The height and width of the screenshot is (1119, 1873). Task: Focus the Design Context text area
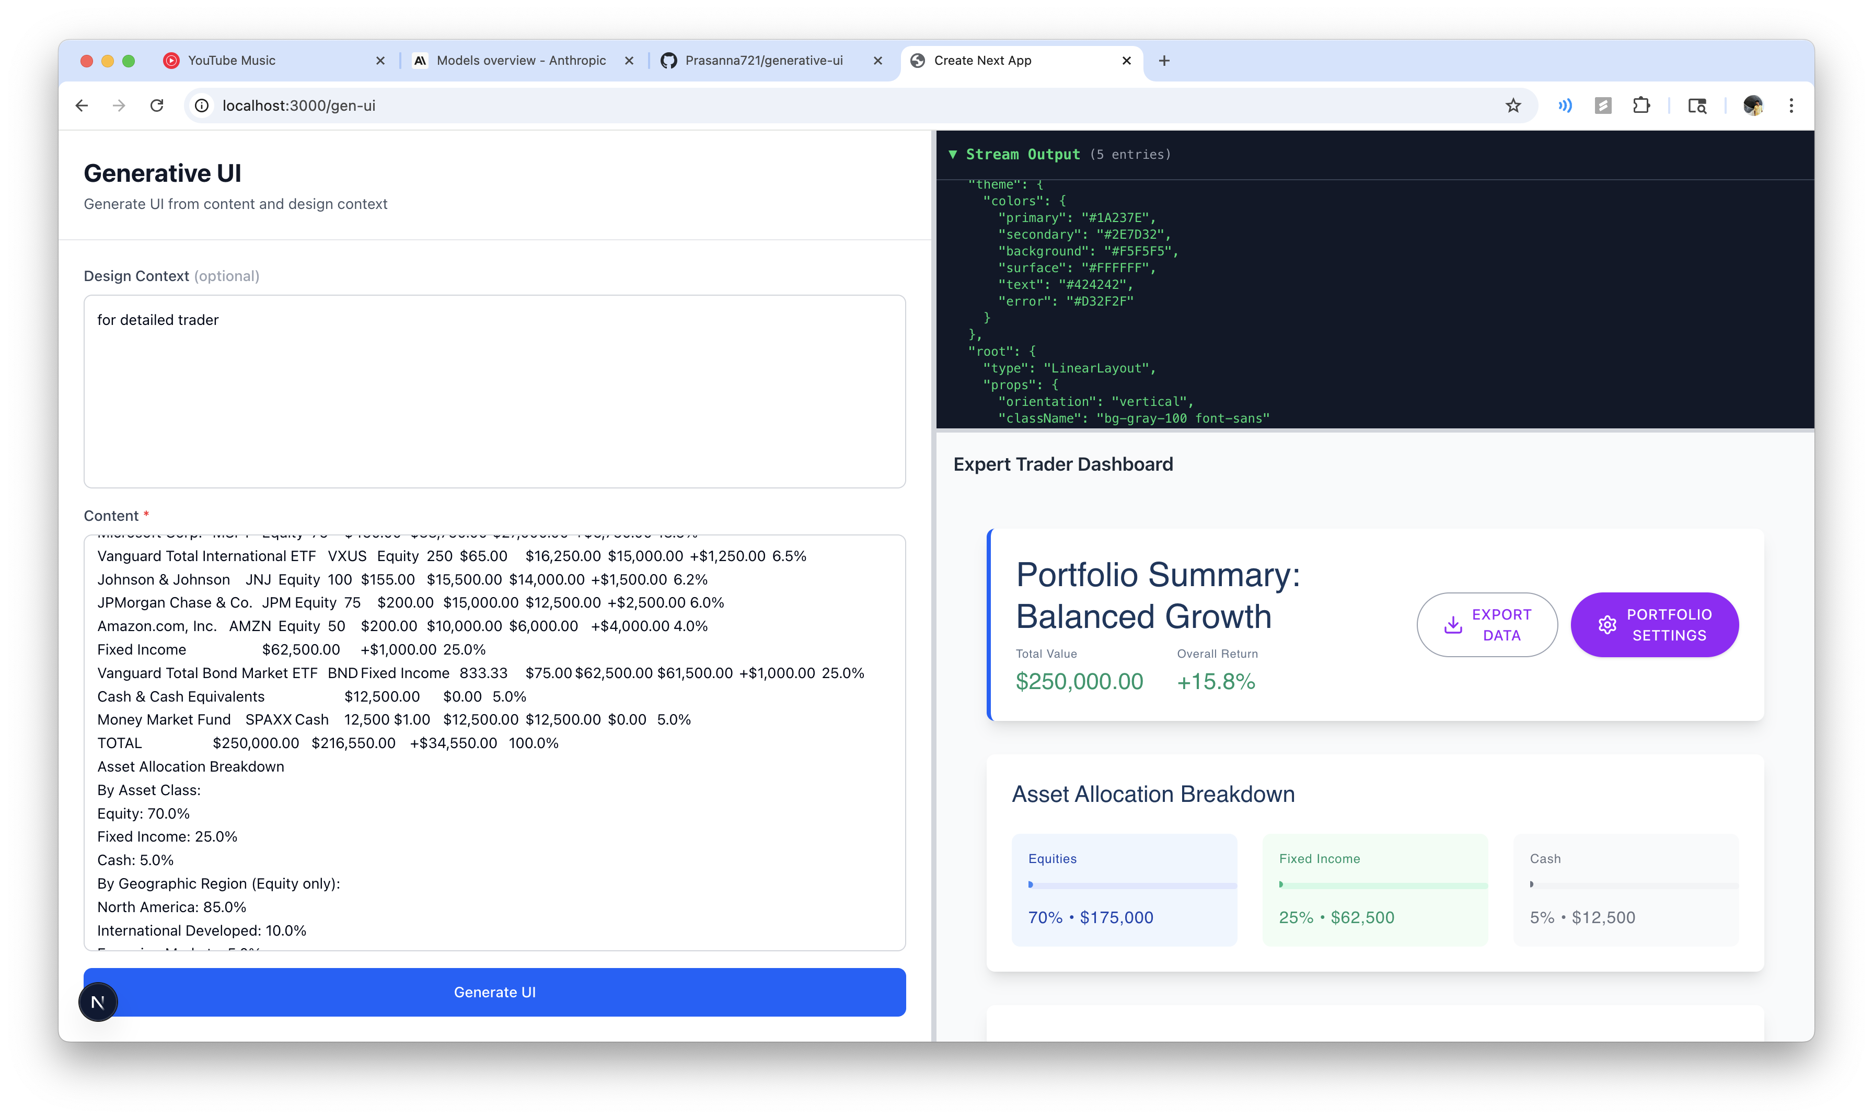tap(495, 391)
